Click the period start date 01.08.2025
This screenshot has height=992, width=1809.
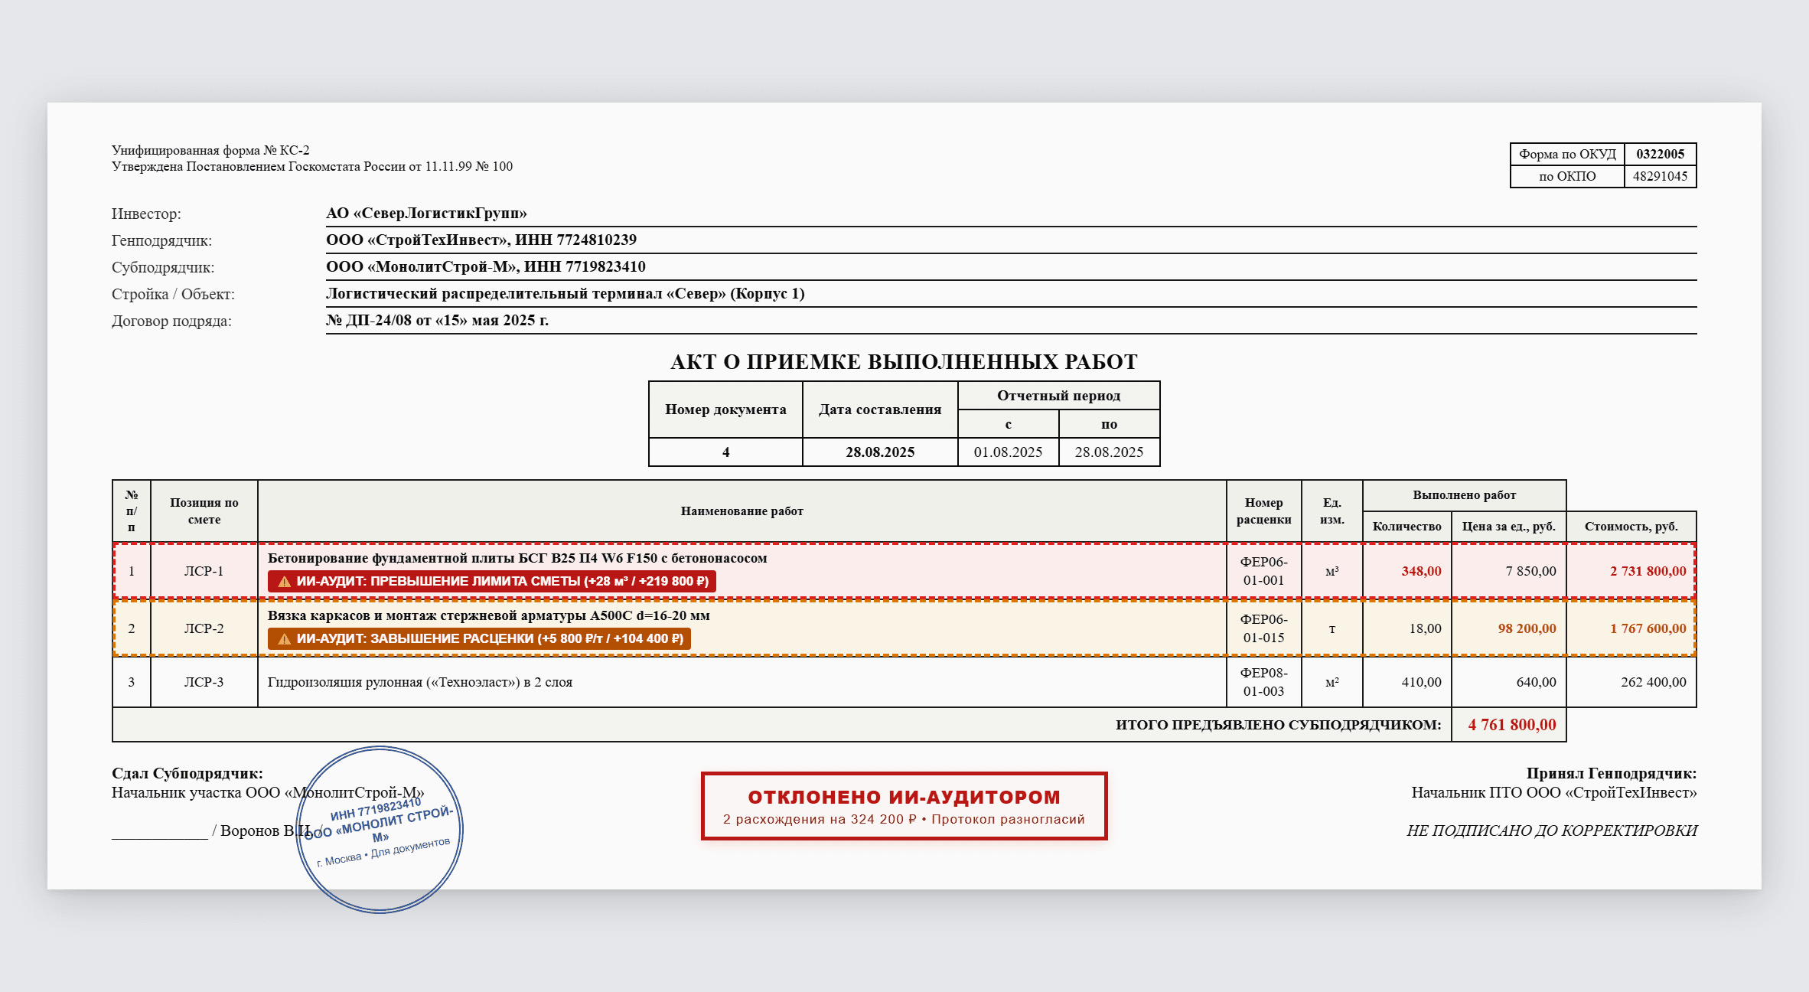pos(1008,452)
